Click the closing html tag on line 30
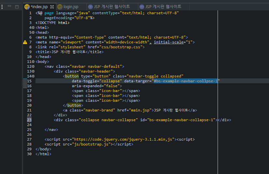 click(43, 154)
